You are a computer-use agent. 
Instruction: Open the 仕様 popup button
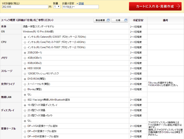tap(120, 20)
